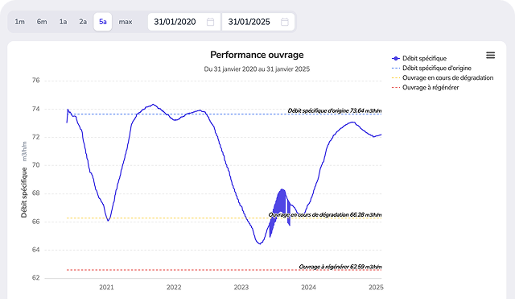Click the 2021 x-axis label
Viewport: 515px width, 299px height.
click(106, 288)
